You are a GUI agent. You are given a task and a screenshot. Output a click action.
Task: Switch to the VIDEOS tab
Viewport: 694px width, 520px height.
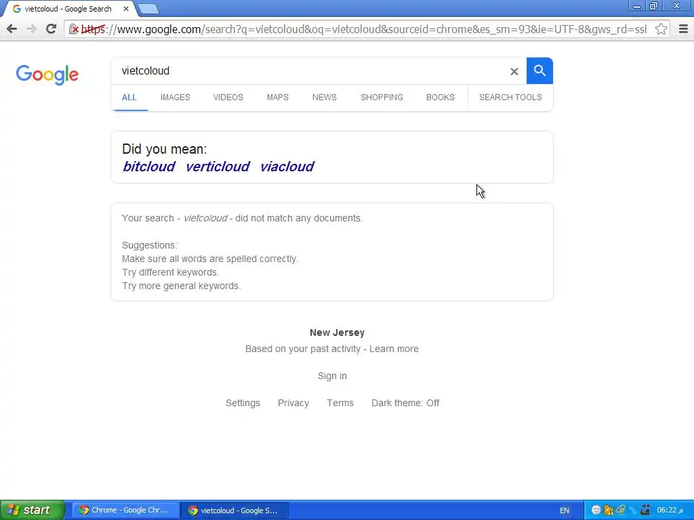[x=228, y=97]
